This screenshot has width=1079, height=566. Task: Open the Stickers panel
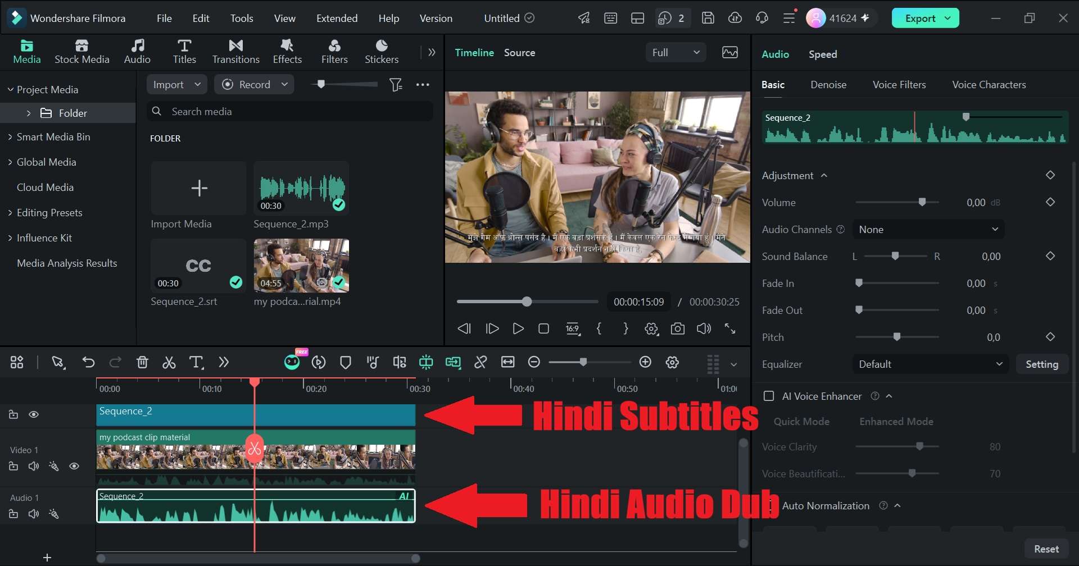(382, 52)
